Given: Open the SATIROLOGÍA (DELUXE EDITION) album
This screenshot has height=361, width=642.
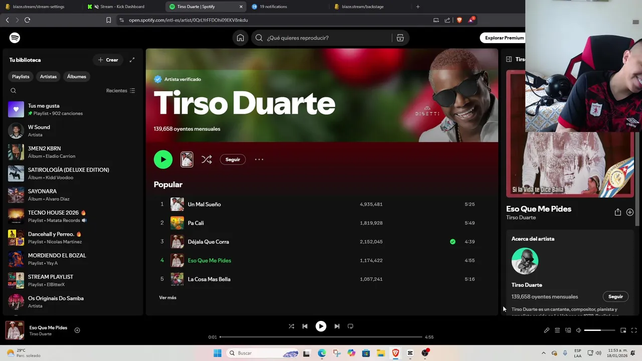Looking at the screenshot, I should (x=73, y=173).
